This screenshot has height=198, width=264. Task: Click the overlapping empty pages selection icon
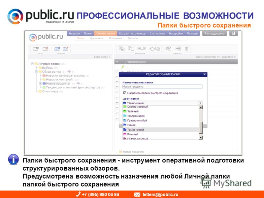point(131,49)
